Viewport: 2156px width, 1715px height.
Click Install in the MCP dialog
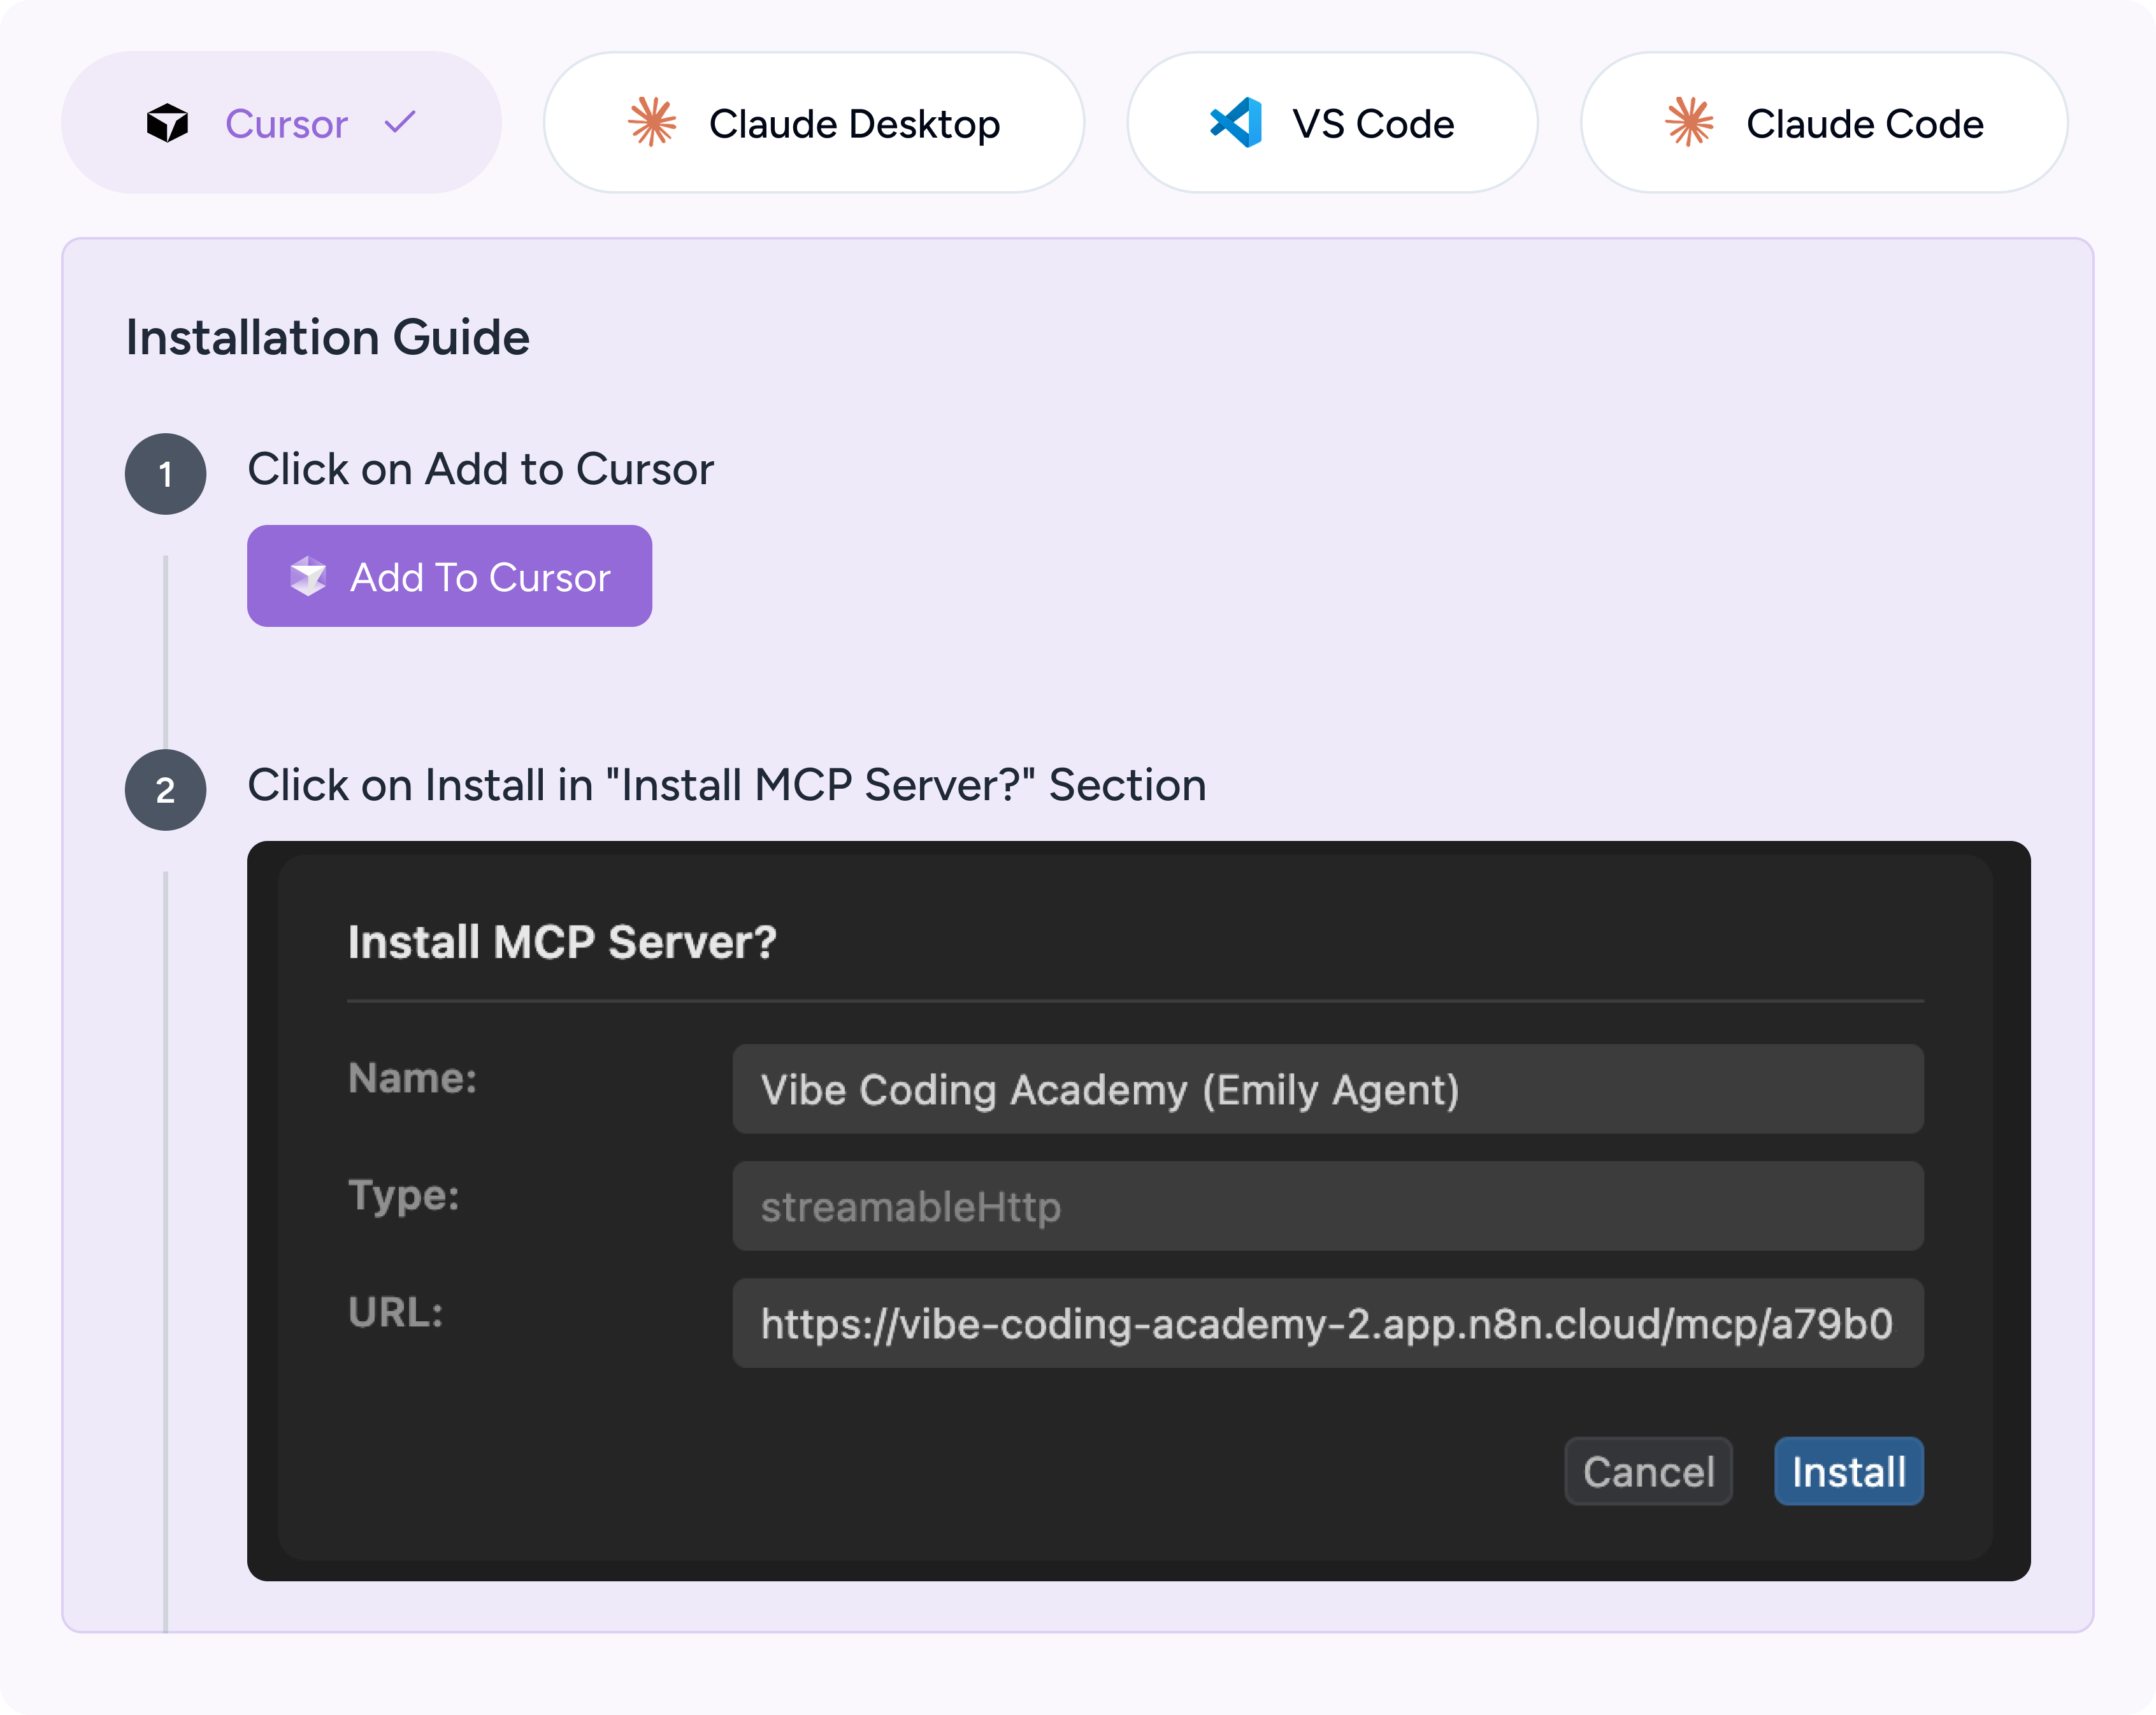(1848, 1471)
